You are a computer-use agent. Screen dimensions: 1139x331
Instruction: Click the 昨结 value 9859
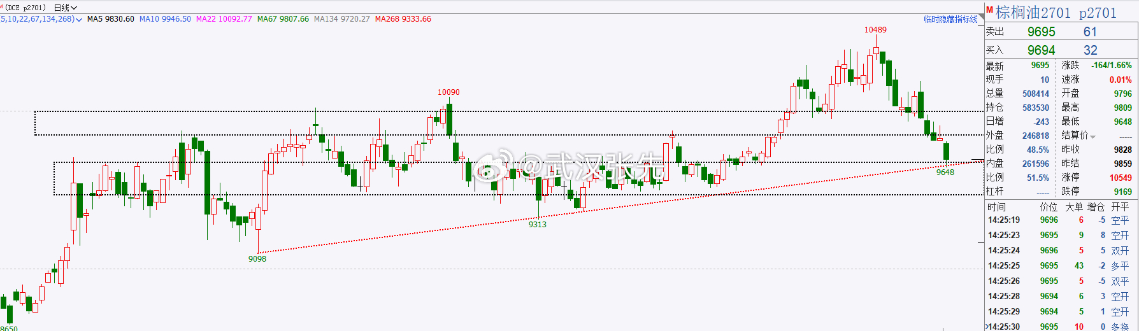[1123, 164]
